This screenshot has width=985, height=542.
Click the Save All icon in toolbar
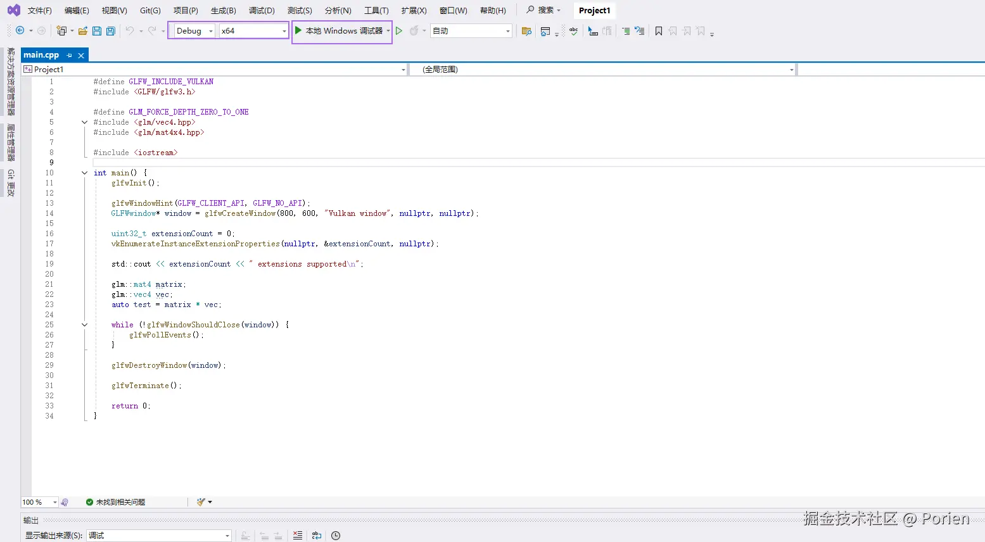coord(111,31)
